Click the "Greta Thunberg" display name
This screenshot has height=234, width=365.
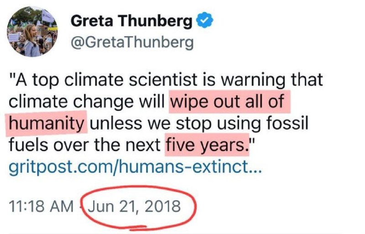click(131, 21)
